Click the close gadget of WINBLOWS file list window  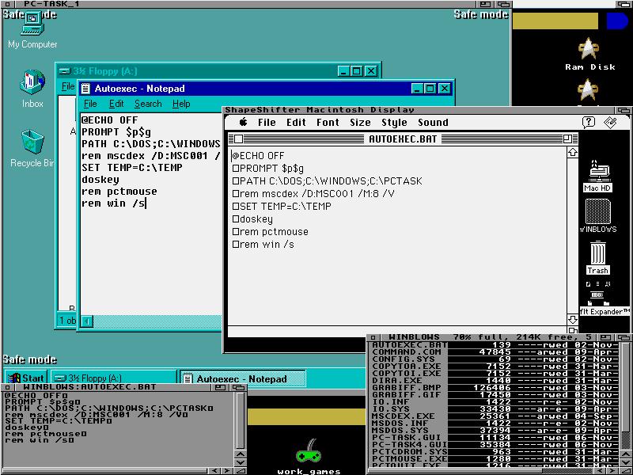pyautogui.click(x=373, y=337)
